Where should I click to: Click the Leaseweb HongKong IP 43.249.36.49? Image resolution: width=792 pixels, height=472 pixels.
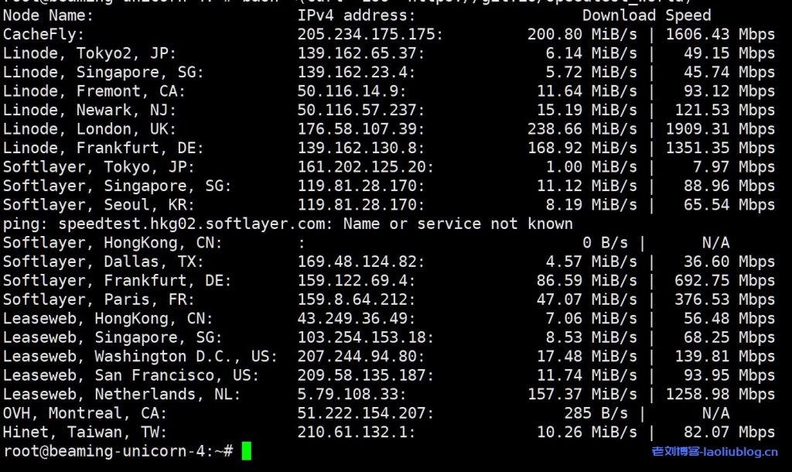(x=357, y=318)
